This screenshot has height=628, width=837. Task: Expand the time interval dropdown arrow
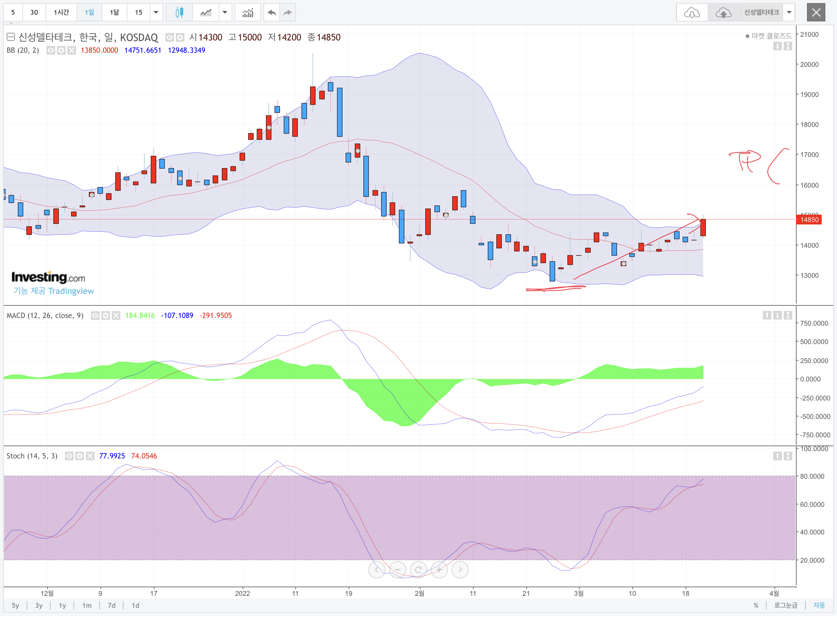tap(156, 13)
